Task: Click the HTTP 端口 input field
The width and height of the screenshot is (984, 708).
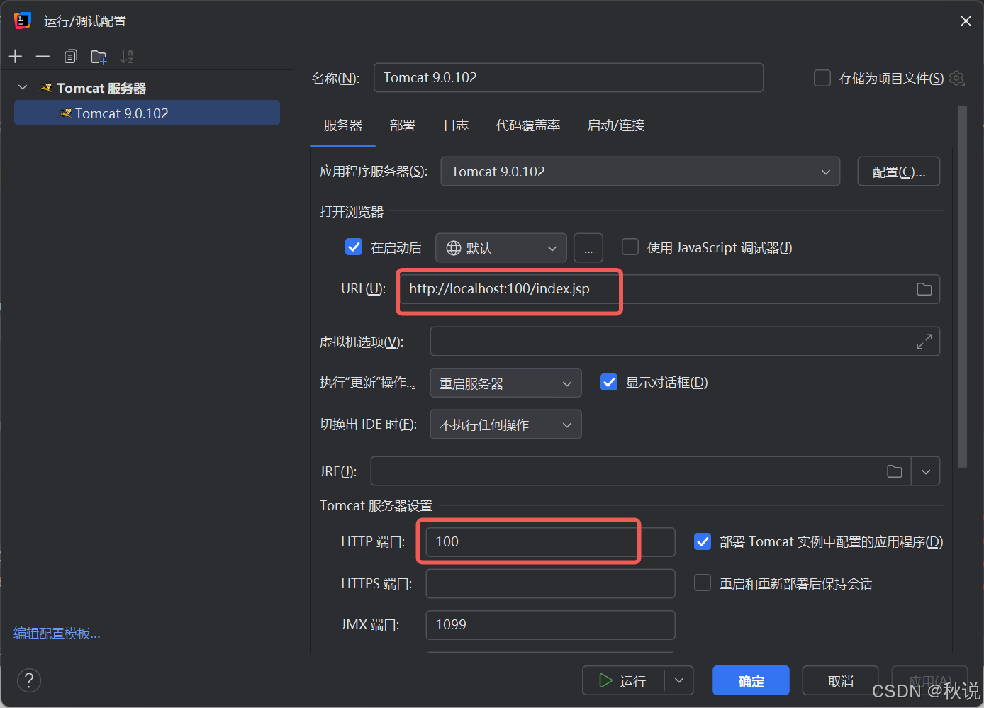Action: (550, 541)
